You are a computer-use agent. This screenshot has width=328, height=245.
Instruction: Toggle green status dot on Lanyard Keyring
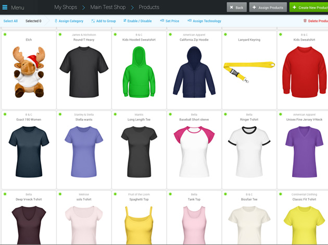[225, 34]
